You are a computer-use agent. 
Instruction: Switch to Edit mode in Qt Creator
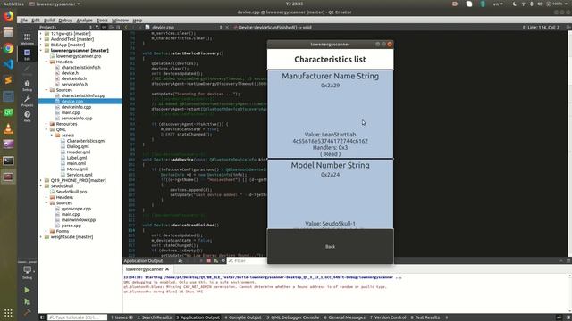click(x=28, y=54)
